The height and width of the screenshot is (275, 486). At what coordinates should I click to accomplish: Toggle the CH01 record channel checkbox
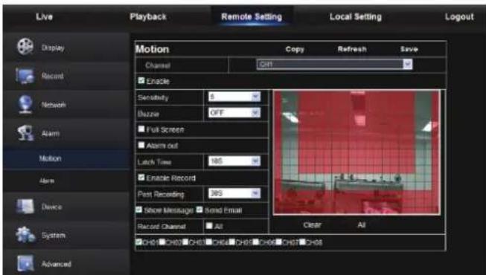tap(138, 242)
